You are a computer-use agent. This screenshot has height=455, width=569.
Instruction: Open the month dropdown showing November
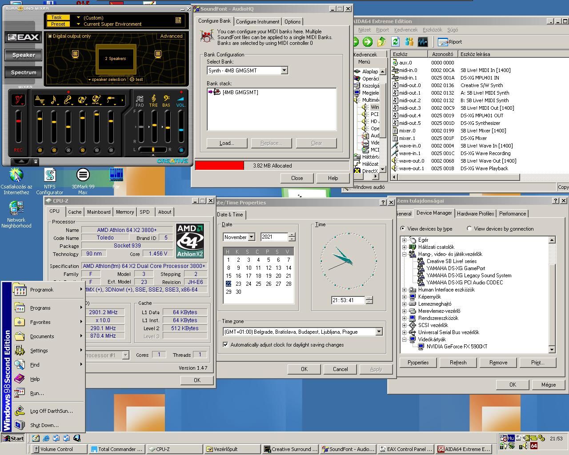tap(251, 237)
